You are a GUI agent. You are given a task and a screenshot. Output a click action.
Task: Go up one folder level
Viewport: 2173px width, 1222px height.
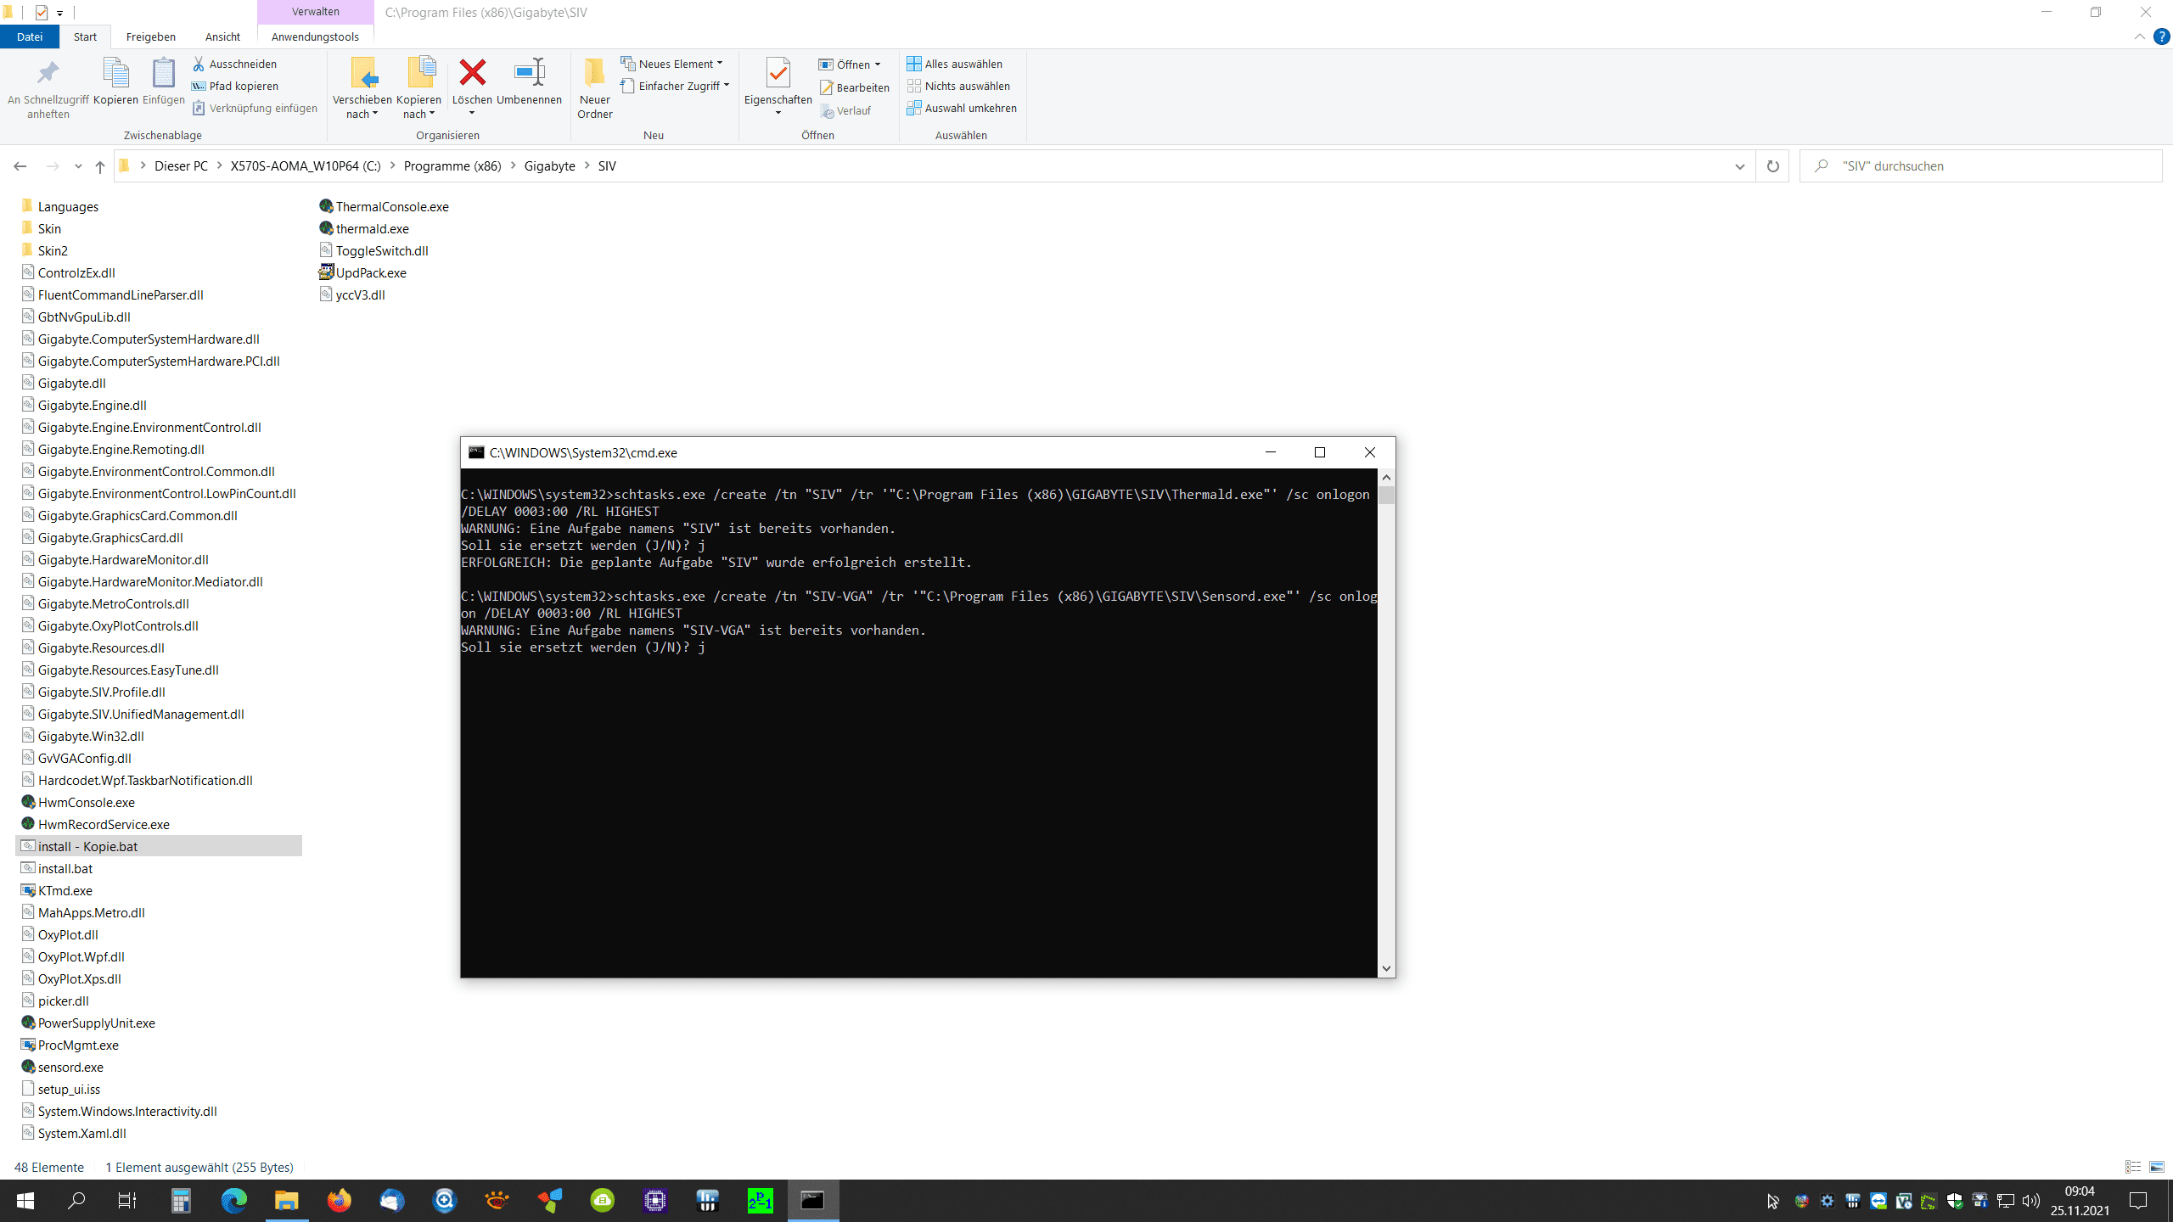[100, 166]
